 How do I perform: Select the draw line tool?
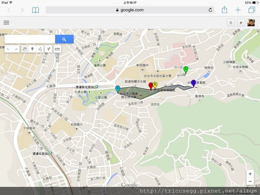pos(40,49)
